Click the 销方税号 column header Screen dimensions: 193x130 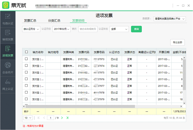(x=53, y=52)
